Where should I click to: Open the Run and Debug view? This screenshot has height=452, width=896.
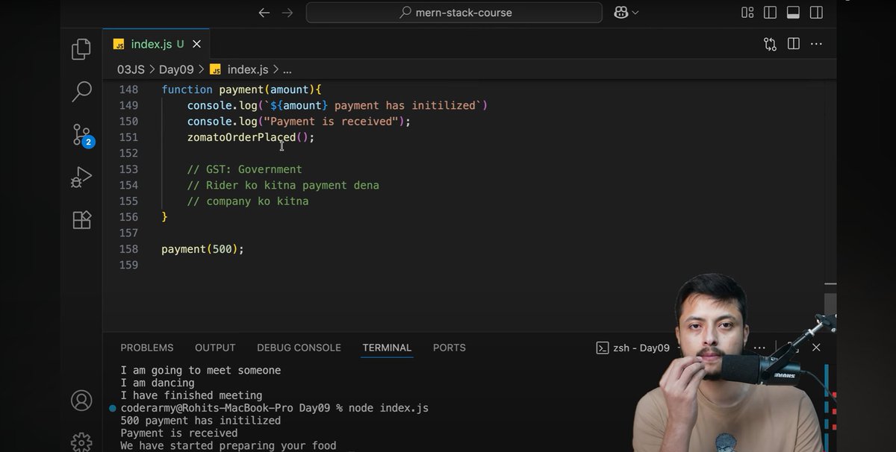coord(81,178)
